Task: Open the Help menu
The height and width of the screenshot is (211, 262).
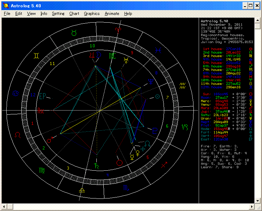Action: 128,14
